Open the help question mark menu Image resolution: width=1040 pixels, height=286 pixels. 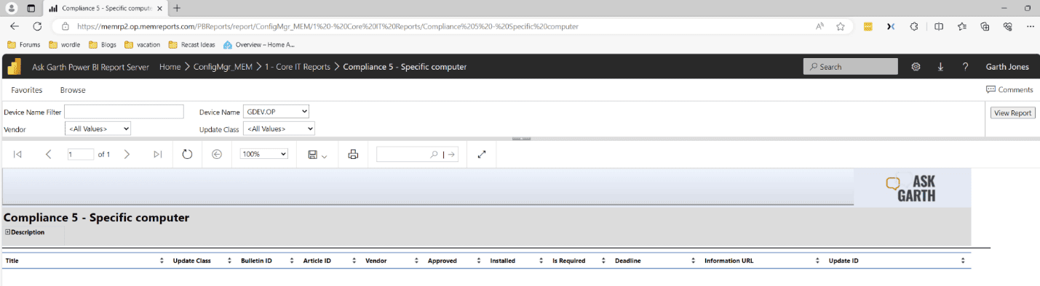[x=965, y=67]
